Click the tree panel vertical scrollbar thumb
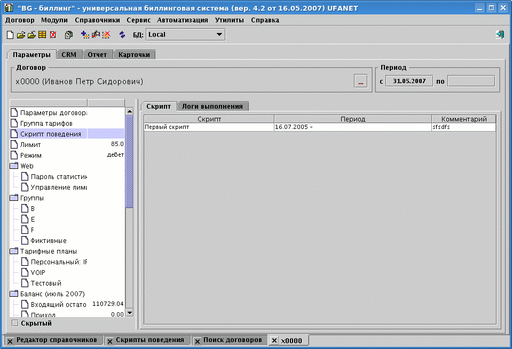The image size is (512, 349). [129, 160]
